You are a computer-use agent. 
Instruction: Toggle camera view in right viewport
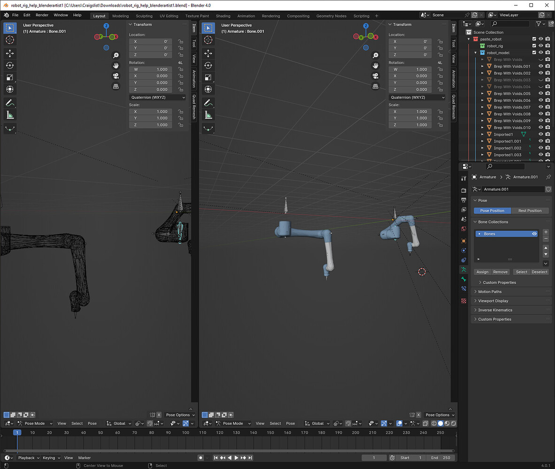376,76
